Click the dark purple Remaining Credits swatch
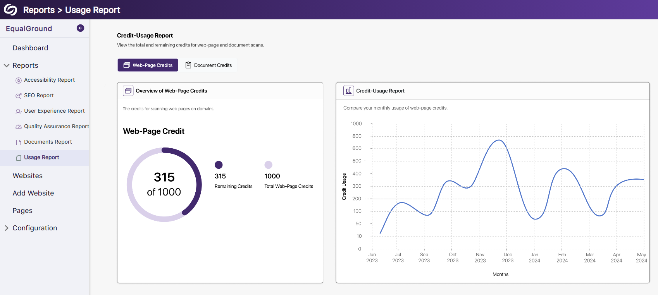Viewport: 658px width, 295px height. (219, 165)
